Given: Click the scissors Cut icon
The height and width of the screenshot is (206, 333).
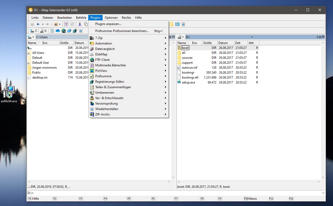Looking at the screenshot, I should [80, 24].
